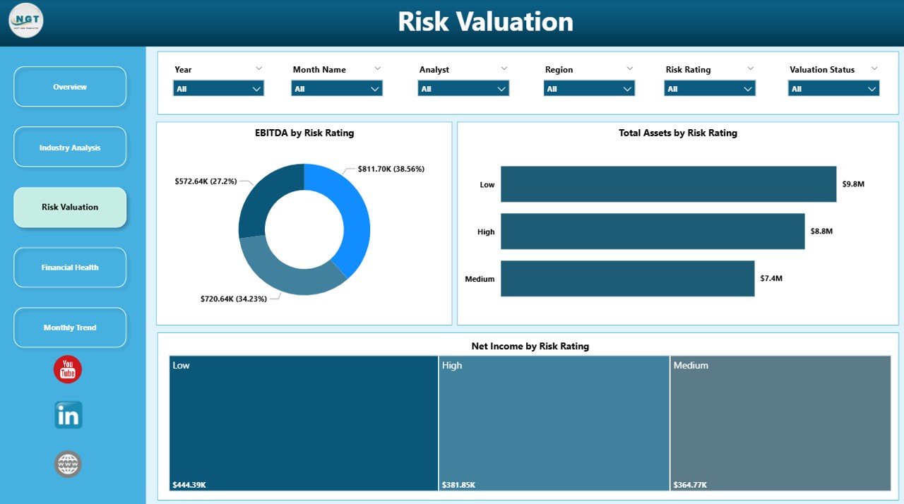This screenshot has width=904, height=504.
Task: Open the Month Name filter dropdown
Action: pos(376,88)
